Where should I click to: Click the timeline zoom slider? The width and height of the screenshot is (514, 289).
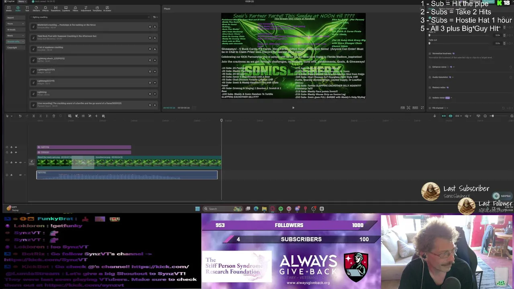(x=492, y=116)
